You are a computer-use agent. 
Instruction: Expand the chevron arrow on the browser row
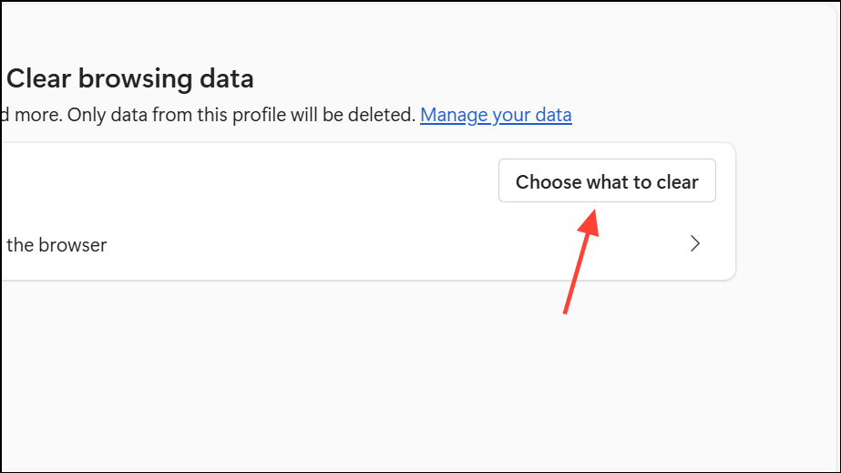pyautogui.click(x=695, y=243)
